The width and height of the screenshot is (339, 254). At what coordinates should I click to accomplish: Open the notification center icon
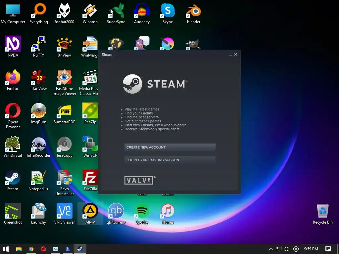[328, 249]
